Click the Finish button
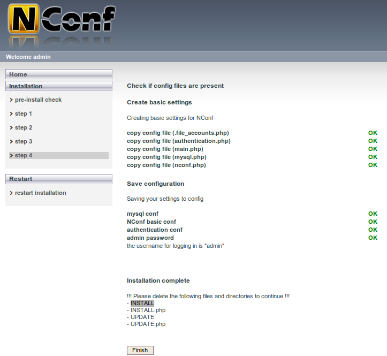Image resolution: width=387 pixels, height=356 pixels. point(140,350)
